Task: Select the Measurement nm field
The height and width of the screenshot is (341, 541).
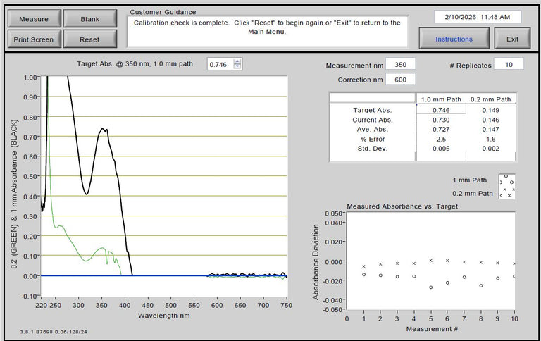Action: tap(400, 65)
